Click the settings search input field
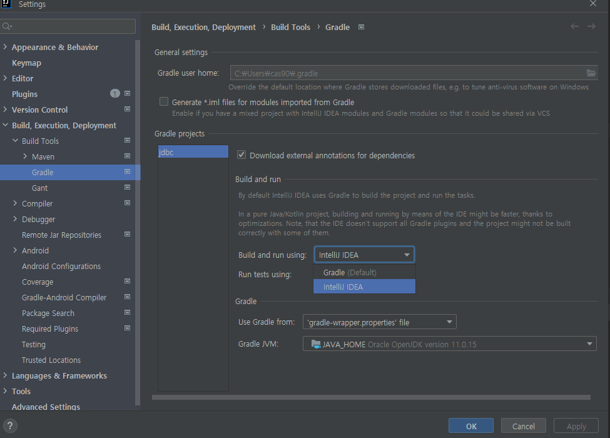 (x=68, y=26)
